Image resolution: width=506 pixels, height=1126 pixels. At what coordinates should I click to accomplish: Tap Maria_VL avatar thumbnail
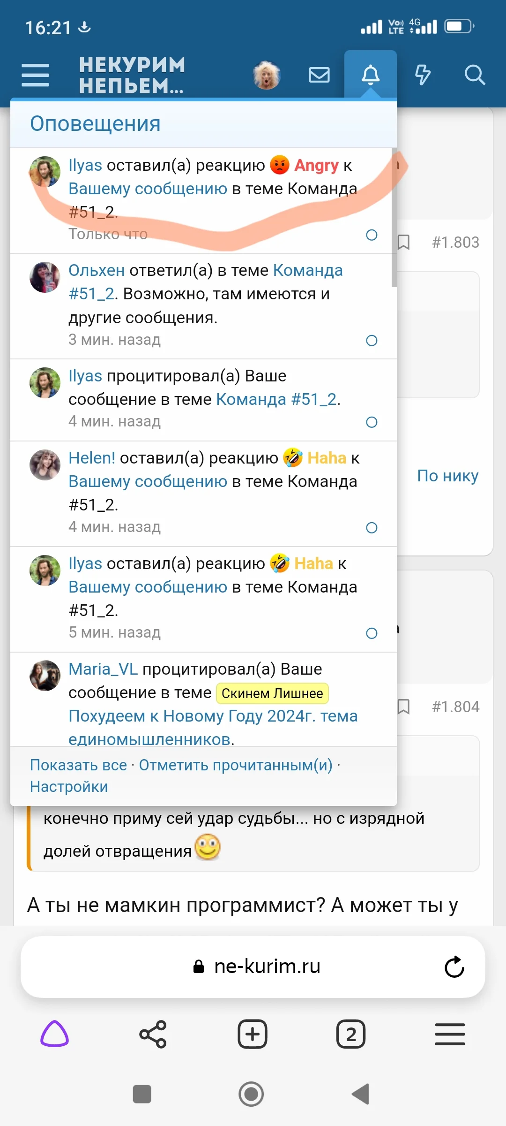(x=45, y=676)
